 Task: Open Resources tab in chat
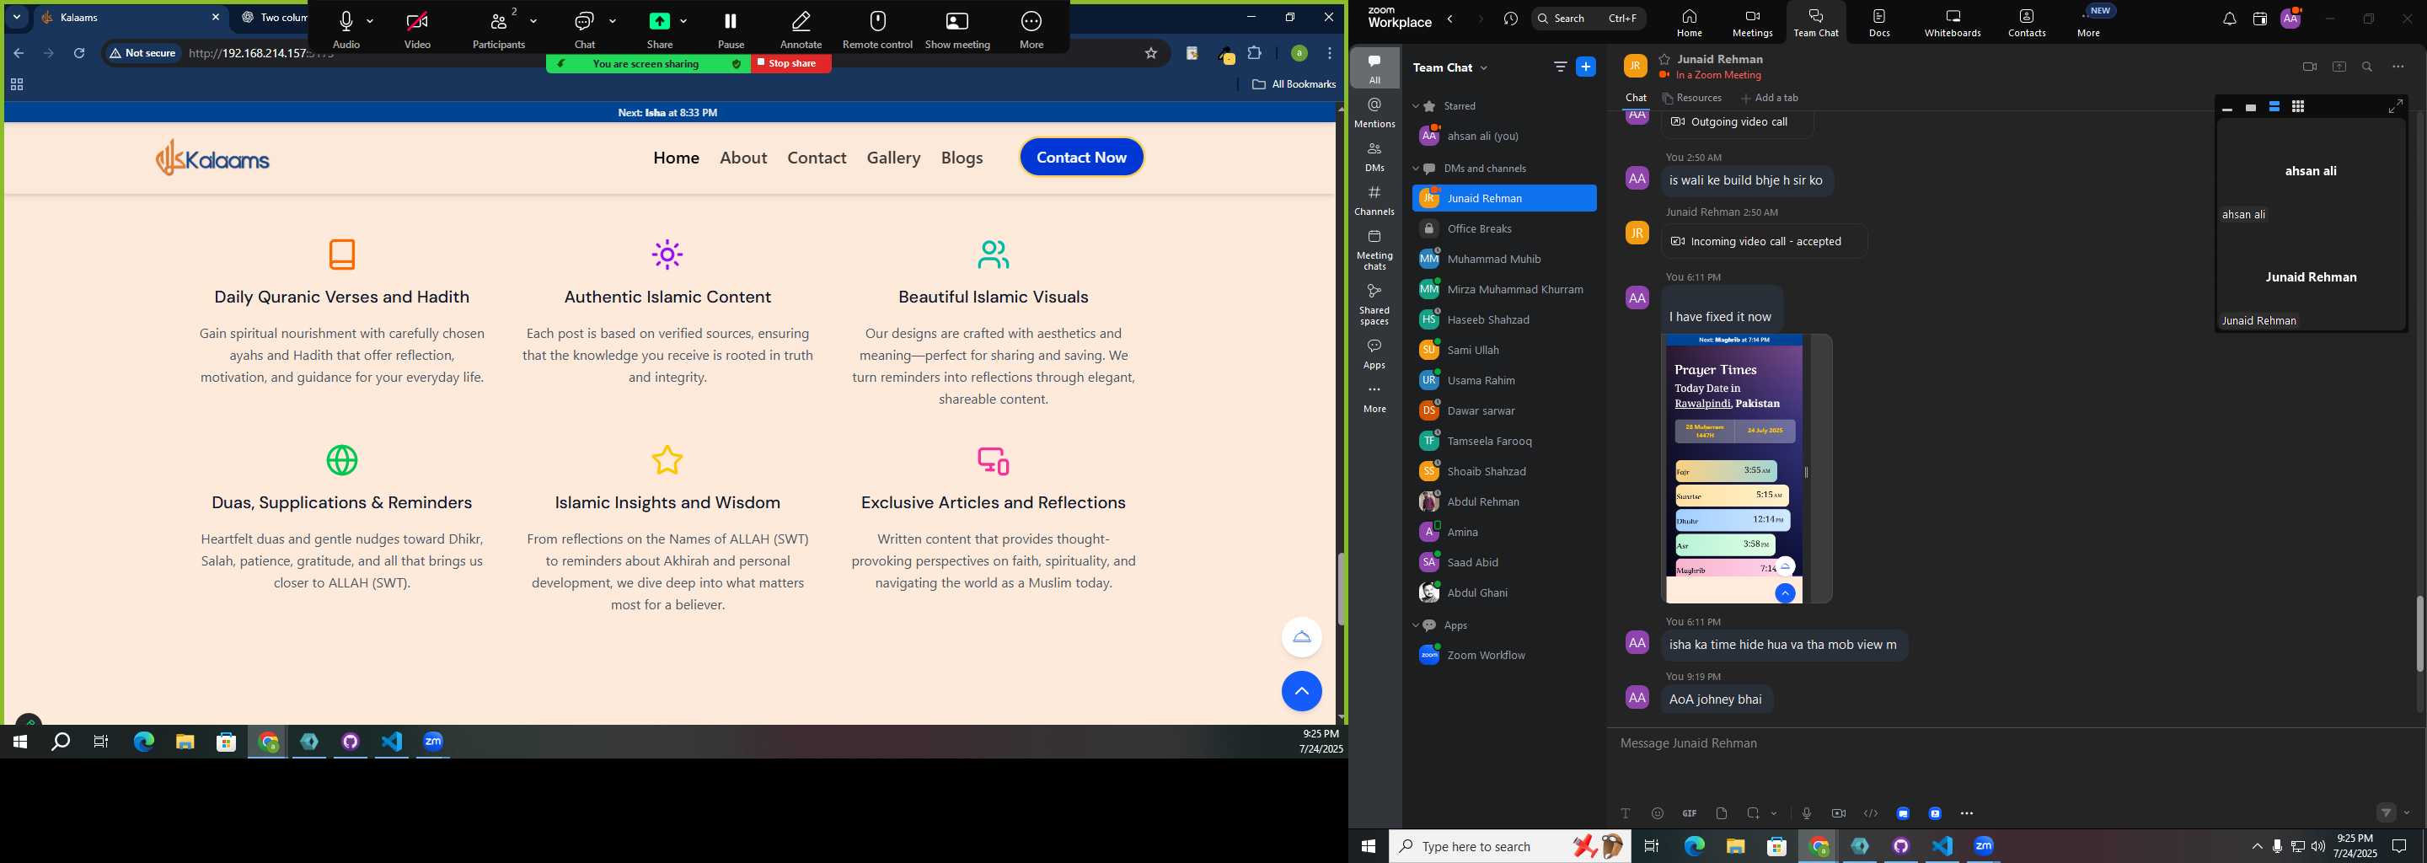tap(1692, 98)
